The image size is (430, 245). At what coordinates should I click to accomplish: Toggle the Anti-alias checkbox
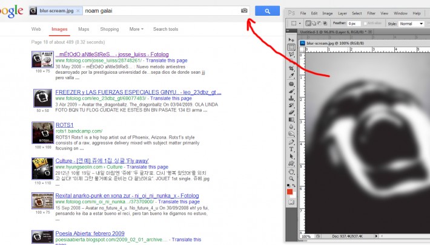[x=365, y=24]
